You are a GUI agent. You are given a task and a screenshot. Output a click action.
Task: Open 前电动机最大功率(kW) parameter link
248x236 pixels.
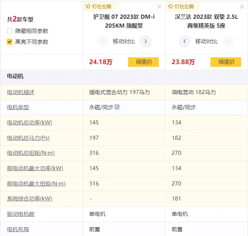click(x=35, y=168)
